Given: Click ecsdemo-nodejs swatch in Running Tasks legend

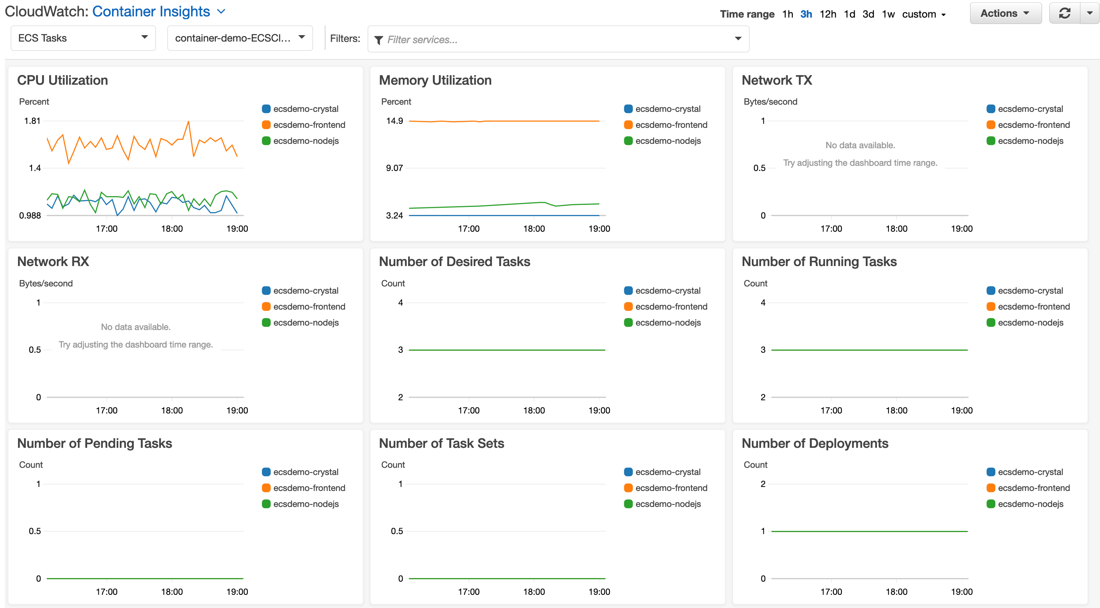Looking at the screenshot, I should pos(991,322).
